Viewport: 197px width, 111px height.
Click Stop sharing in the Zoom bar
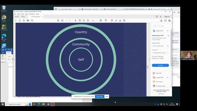point(100,97)
